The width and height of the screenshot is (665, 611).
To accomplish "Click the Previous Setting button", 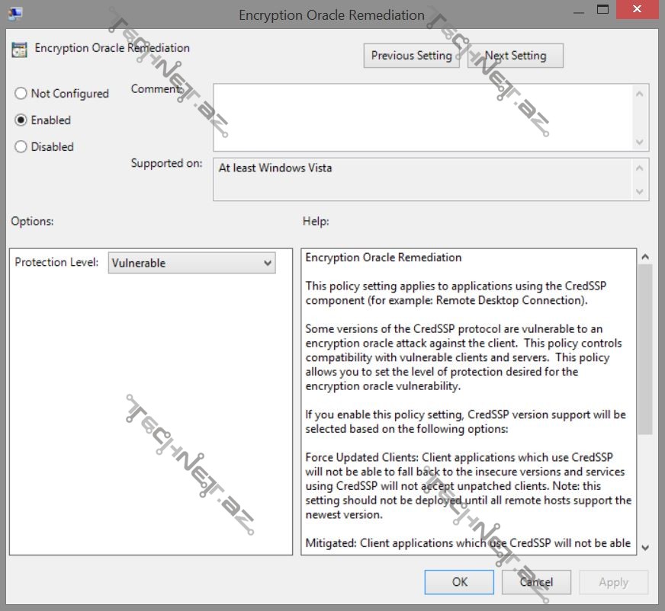I will pos(411,56).
